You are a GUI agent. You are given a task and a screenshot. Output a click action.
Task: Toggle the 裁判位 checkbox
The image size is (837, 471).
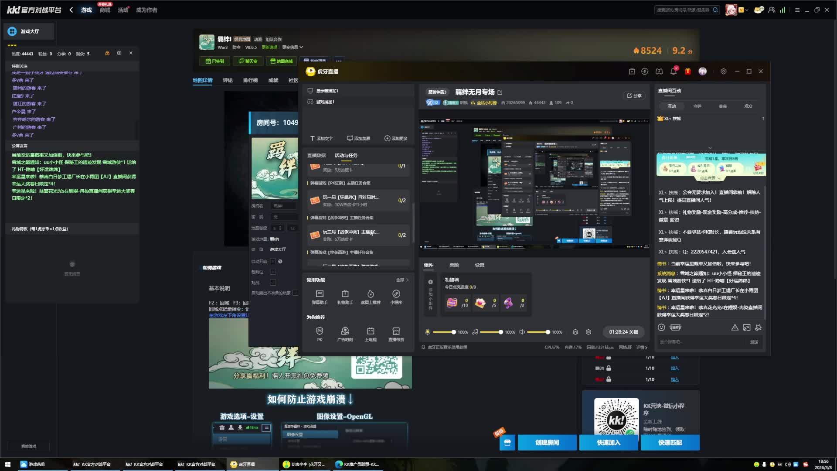[x=273, y=272]
